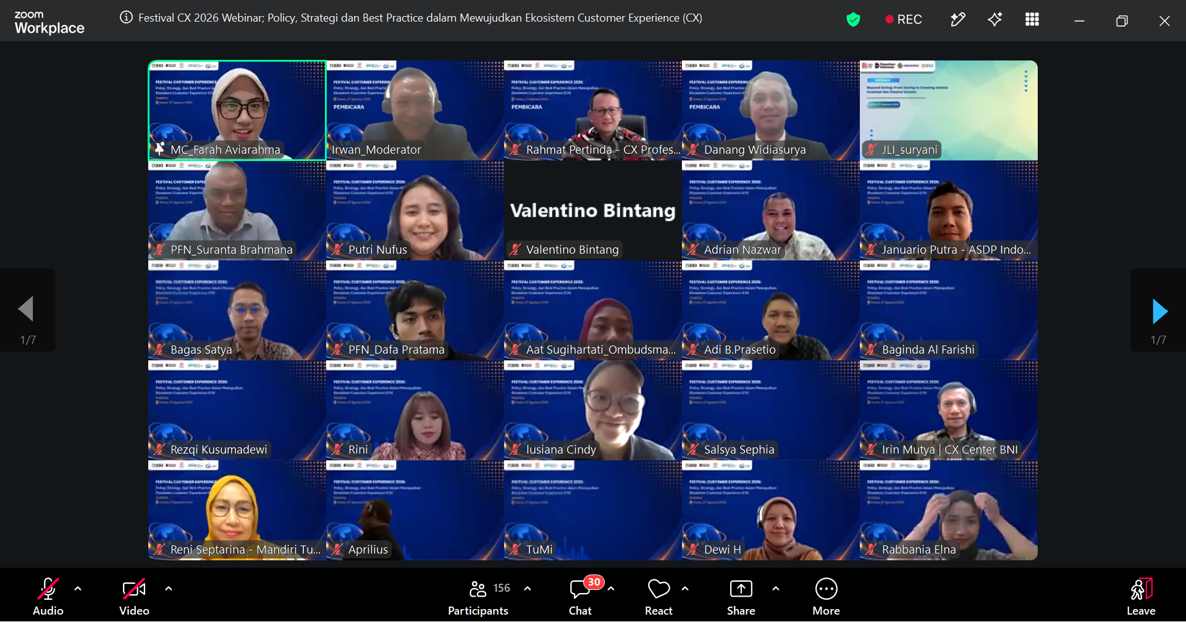The width and height of the screenshot is (1186, 622).
Task: Expand chat options arrow
Action: (611, 589)
